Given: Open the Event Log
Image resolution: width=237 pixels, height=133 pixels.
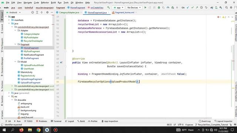Looking at the screenshot, I should coord(205,121).
